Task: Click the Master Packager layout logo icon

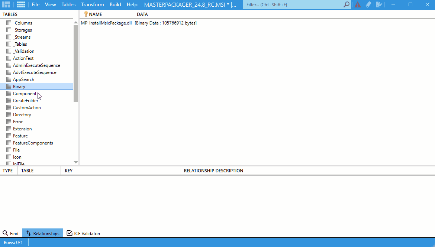Action: pyautogui.click(x=6, y=4)
